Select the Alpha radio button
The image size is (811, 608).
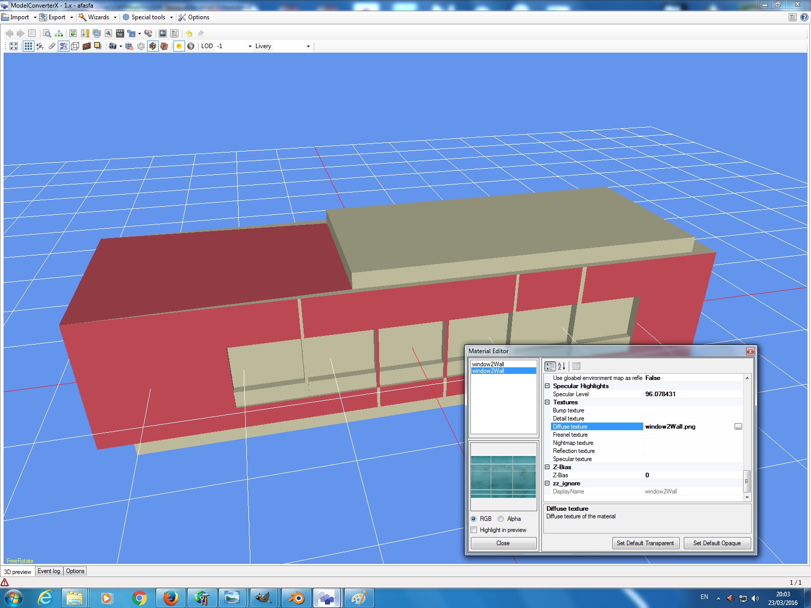501,519
